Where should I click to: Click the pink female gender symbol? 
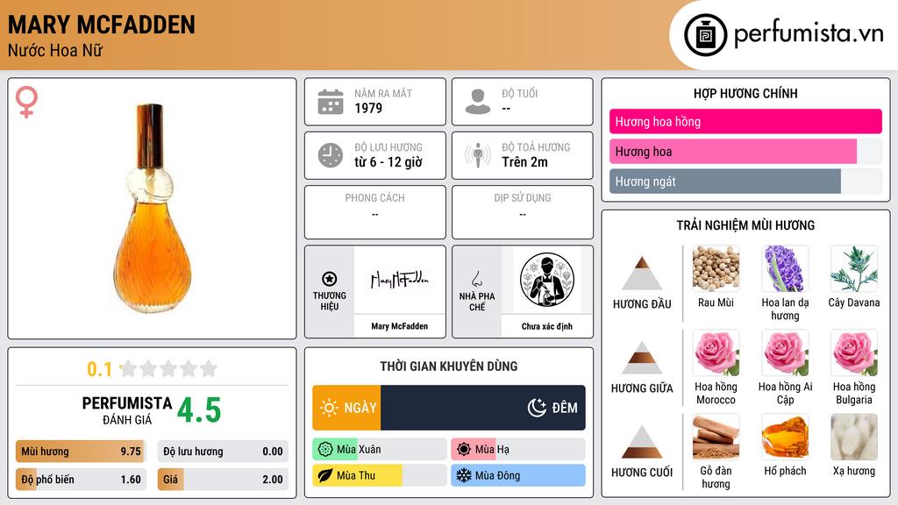26,102
